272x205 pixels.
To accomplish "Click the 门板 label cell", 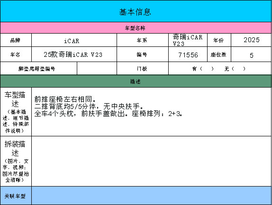I will (143, 69).
